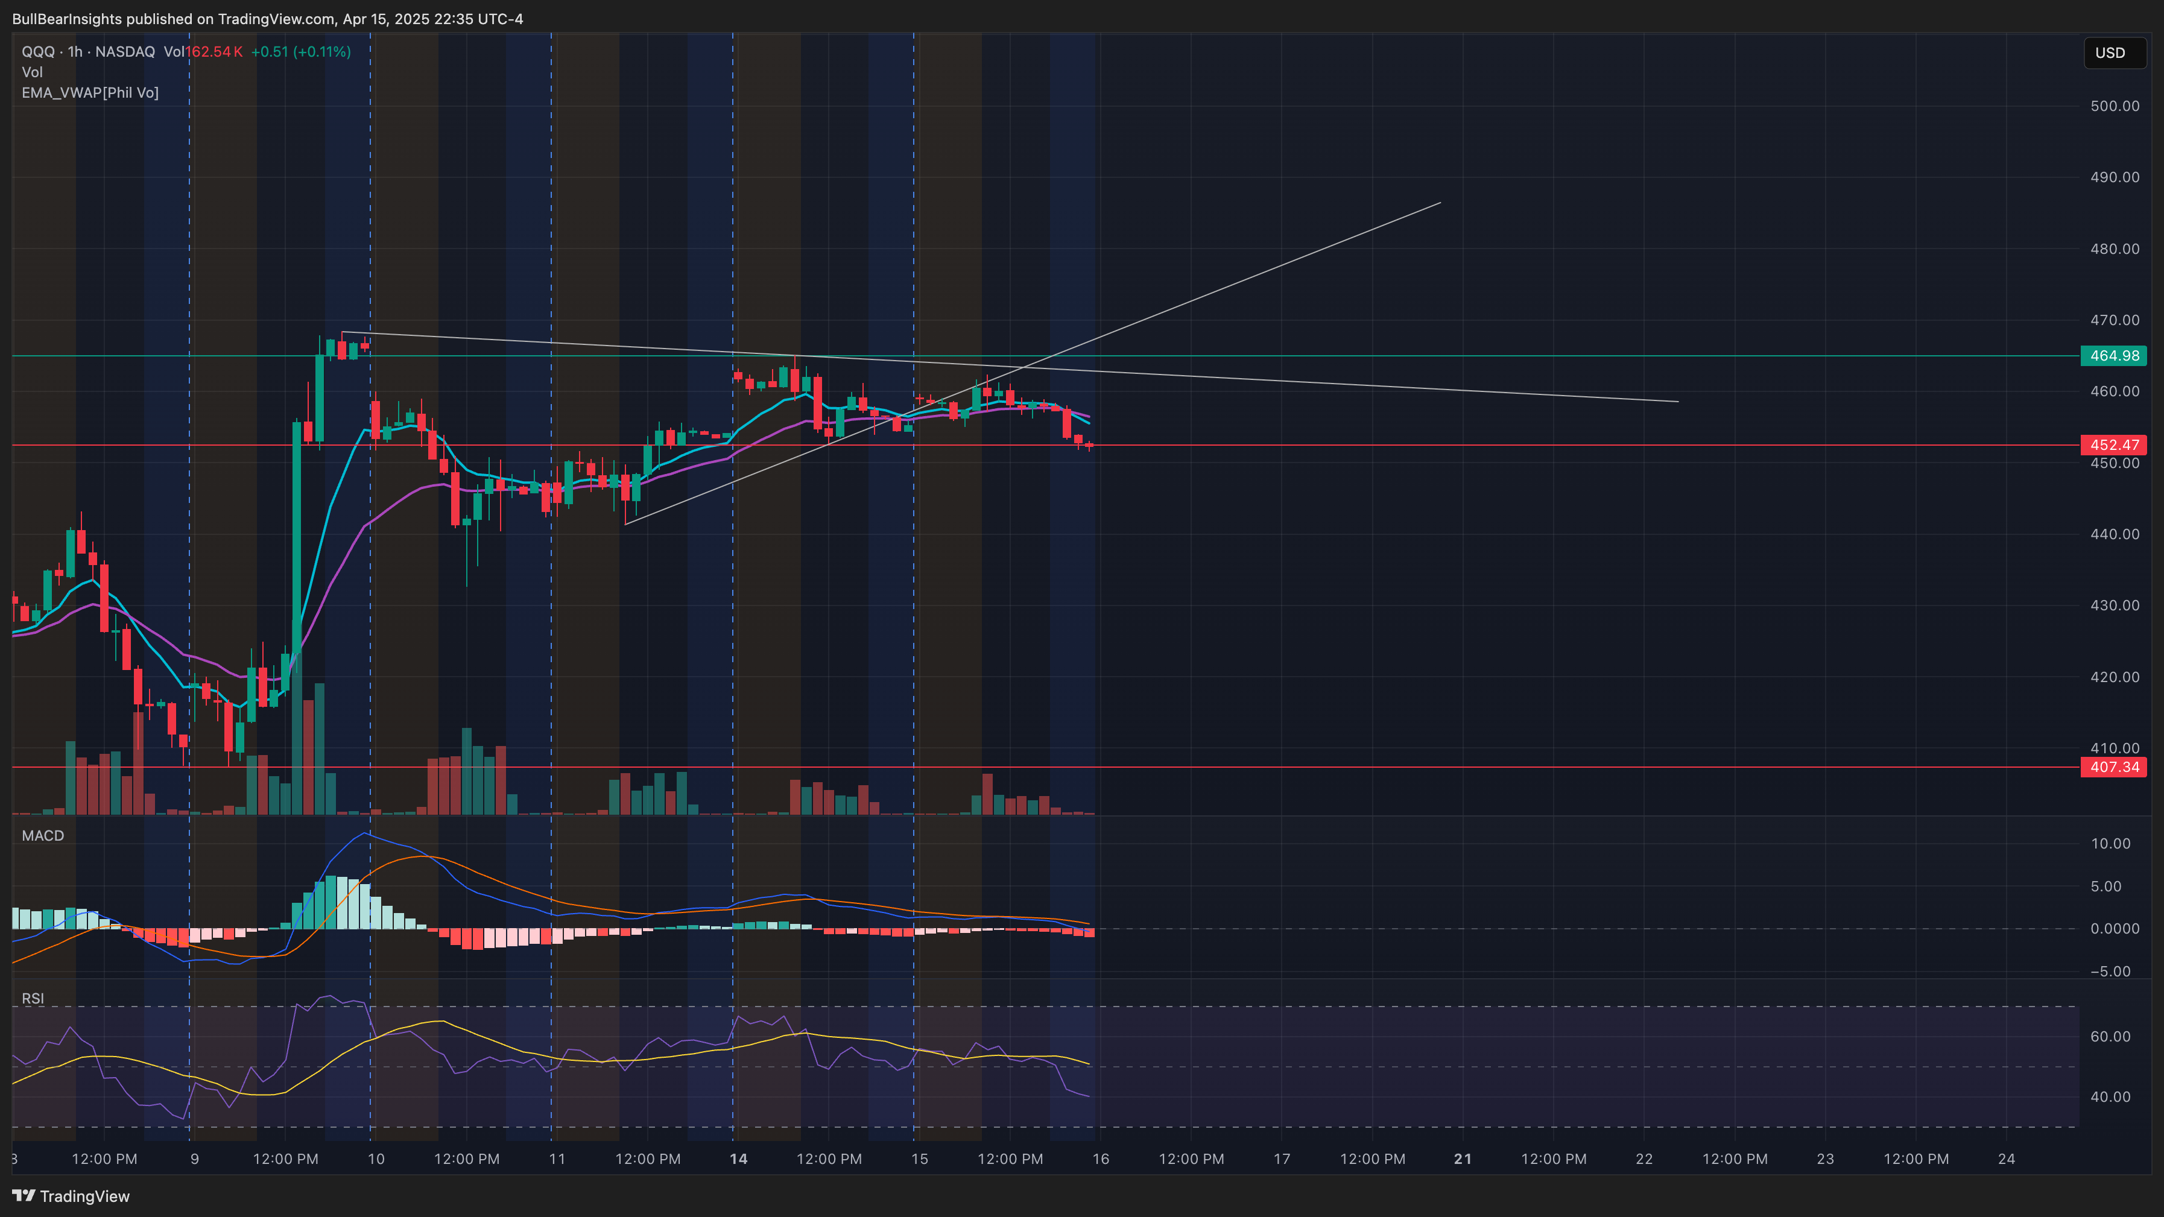Screen dimensions: 2164x1217
Task: Click the 410.00 price axis label
Action: [x=2115, y=748]
